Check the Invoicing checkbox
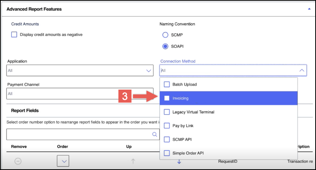The width and height of the screenshot is (316, 170). 167,98
